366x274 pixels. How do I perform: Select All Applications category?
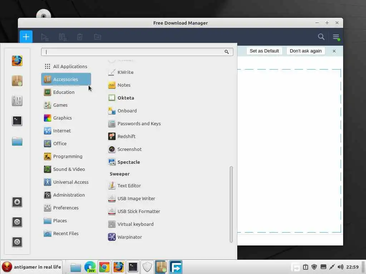pos(66,66)
